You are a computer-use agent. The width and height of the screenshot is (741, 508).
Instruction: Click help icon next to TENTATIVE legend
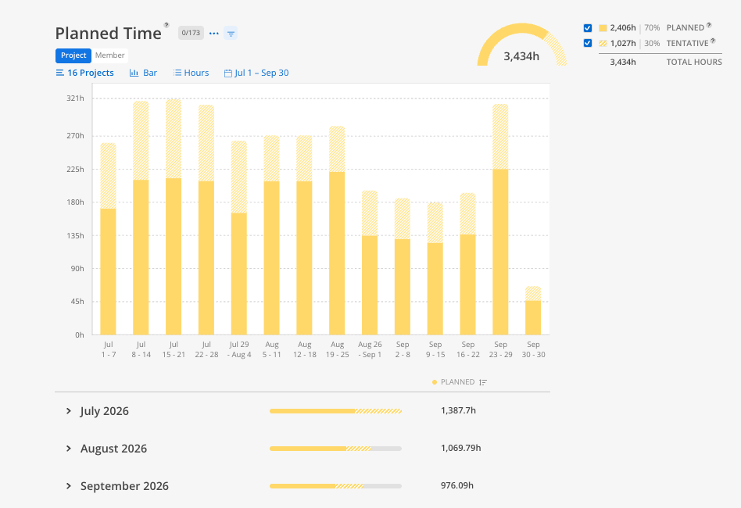pyautogui.click(x=713, y=41)
